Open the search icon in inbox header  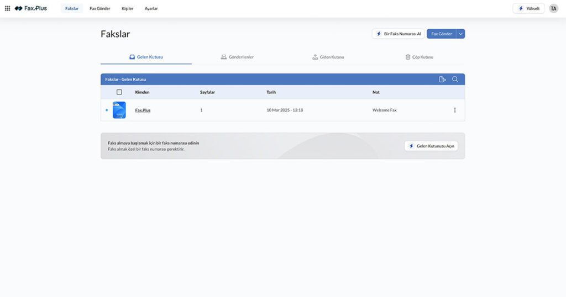click(x=455, y=79)
